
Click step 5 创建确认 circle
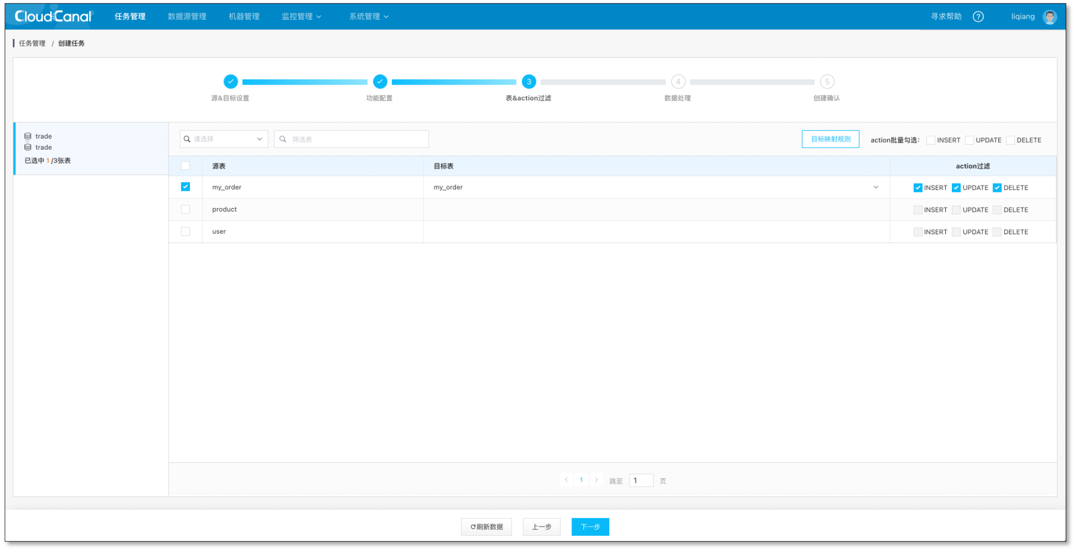click(x=827, y=81)
